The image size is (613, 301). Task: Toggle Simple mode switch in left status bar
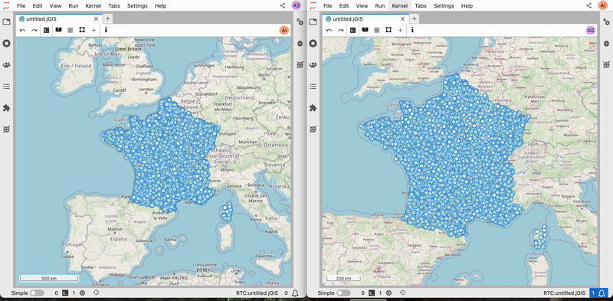pyautogui.click(x=37, y=293)
